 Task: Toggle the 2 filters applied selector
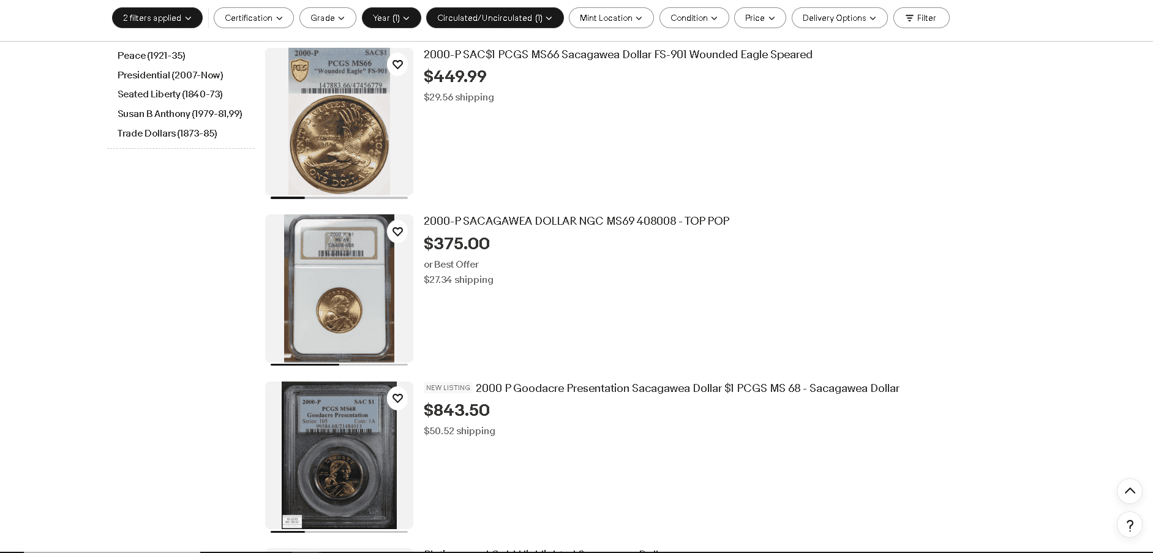tap(157, 18)
